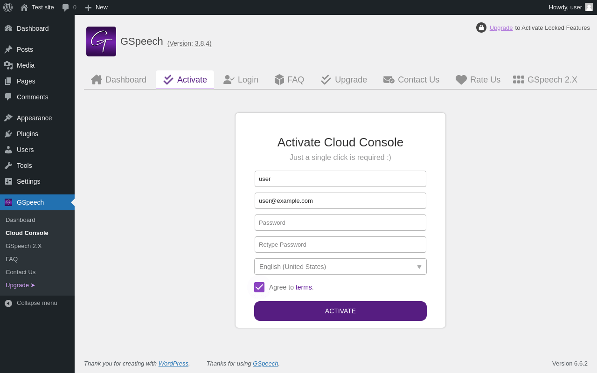597x373 pixels.
Task: Click the lock icon beside Upgrade
Action: point(481,28)
